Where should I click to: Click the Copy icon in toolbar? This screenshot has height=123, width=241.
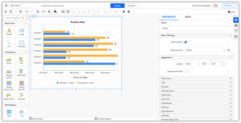coord(11,12)
